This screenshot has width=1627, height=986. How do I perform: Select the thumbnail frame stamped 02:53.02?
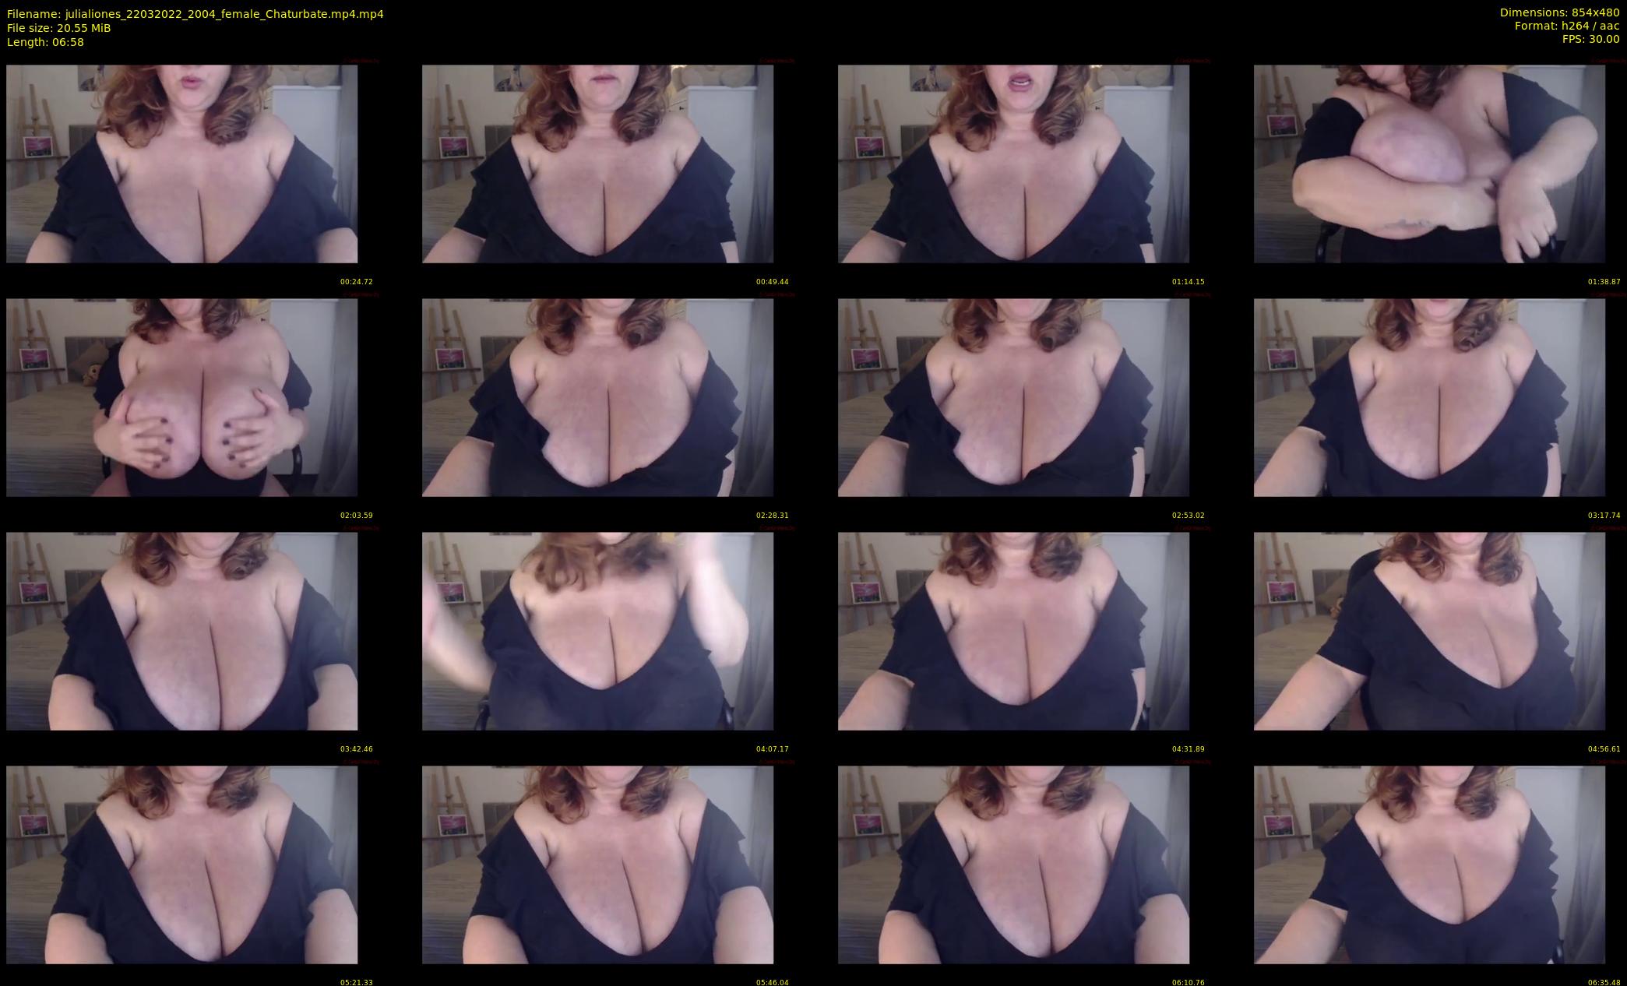click(1013, 397)
